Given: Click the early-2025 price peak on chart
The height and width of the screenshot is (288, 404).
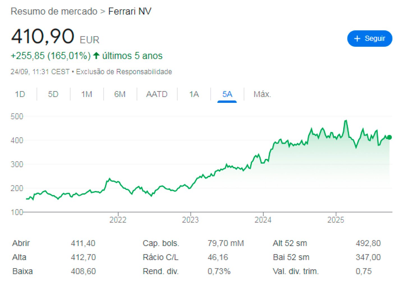Looking at the screenshot, I should tap(346, 121).
